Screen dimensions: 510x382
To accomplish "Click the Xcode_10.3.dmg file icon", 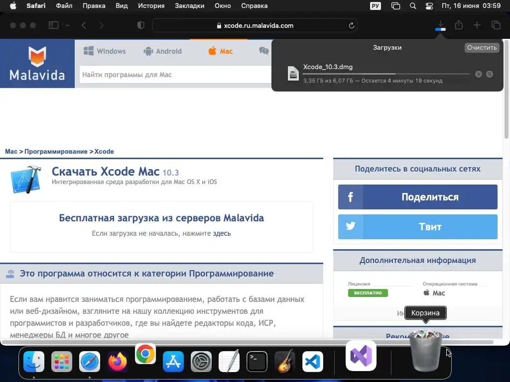I will pyautogui.click(x=293, y=73).
